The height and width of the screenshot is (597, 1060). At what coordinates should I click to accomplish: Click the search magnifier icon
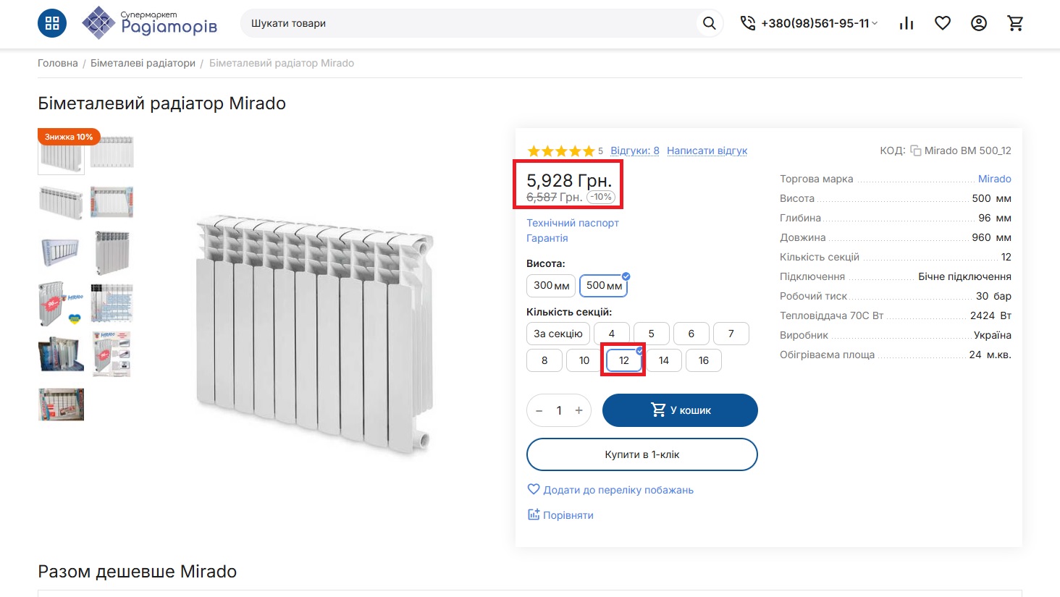pos(709,23)
